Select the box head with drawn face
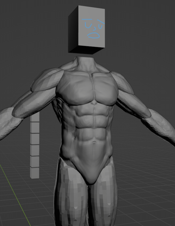Screen dimensions: 175x226 pos(87,30)
